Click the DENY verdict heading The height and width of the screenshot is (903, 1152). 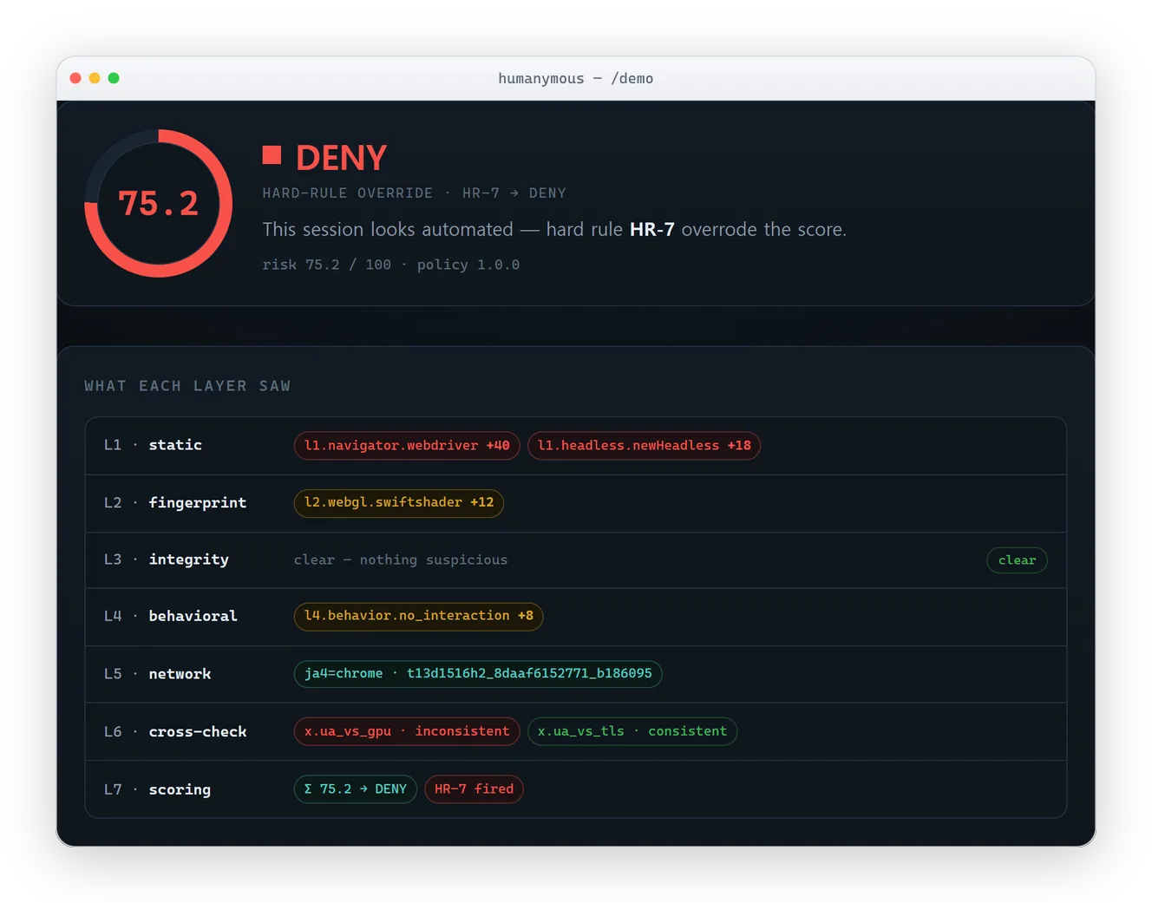[x=341, y=158]
